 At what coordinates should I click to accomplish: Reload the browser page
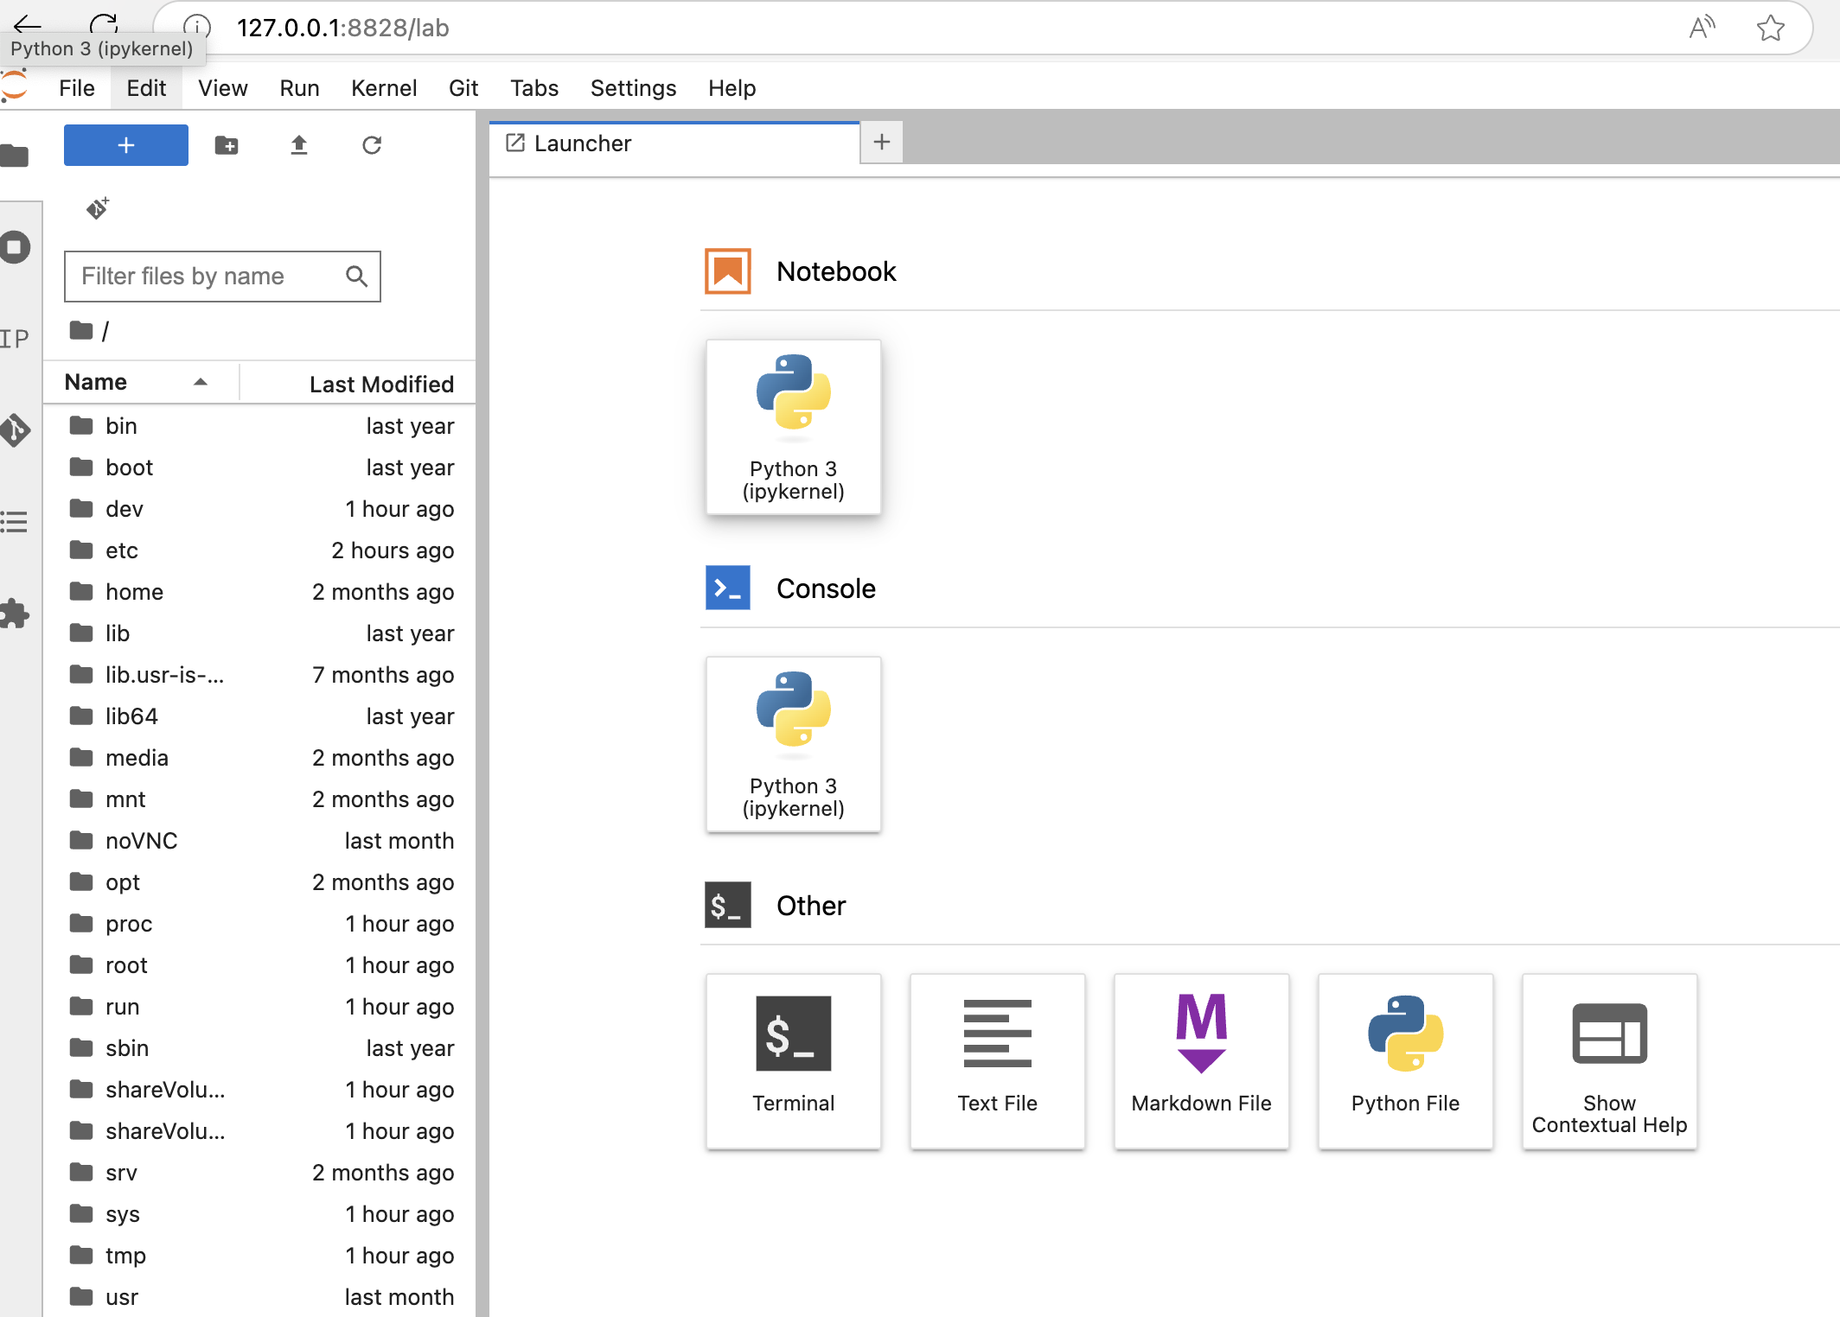104,26
